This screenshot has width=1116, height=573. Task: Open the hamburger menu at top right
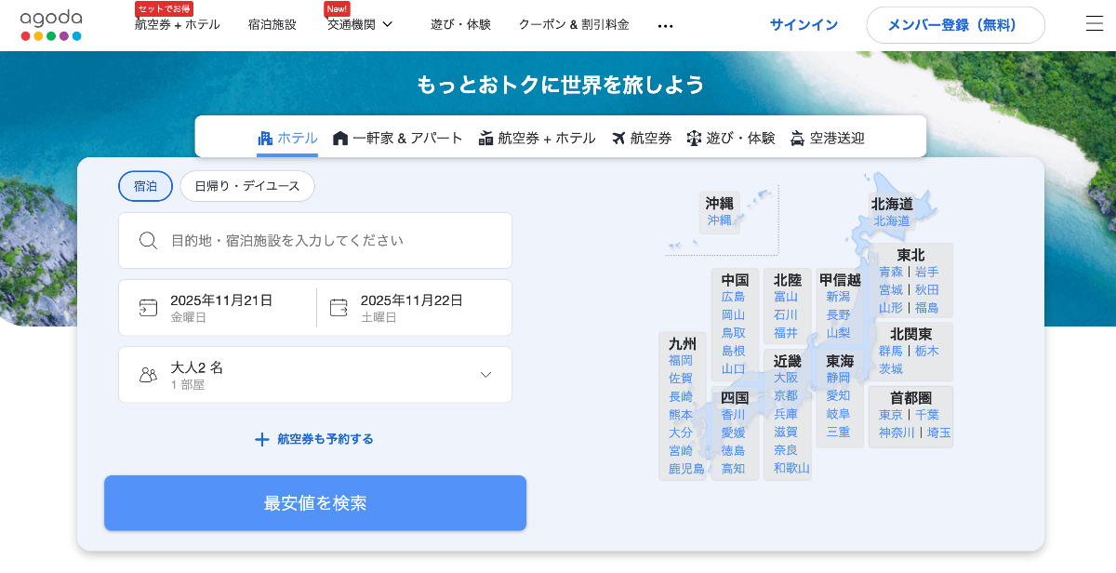coord(1095,25)
